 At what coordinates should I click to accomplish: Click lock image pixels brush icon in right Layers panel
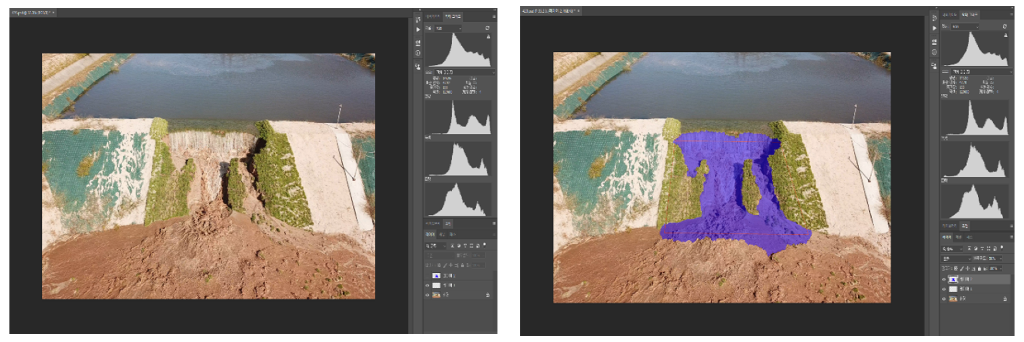961,269
